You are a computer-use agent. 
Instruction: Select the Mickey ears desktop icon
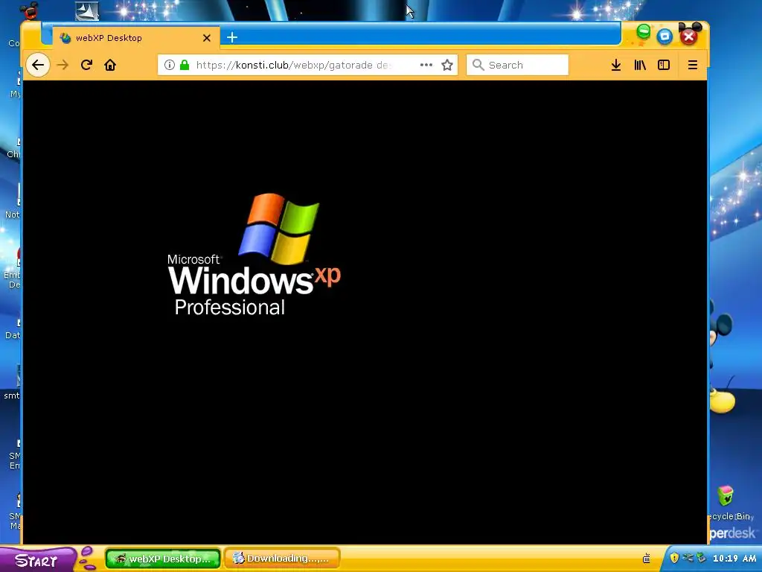point(30,10)
